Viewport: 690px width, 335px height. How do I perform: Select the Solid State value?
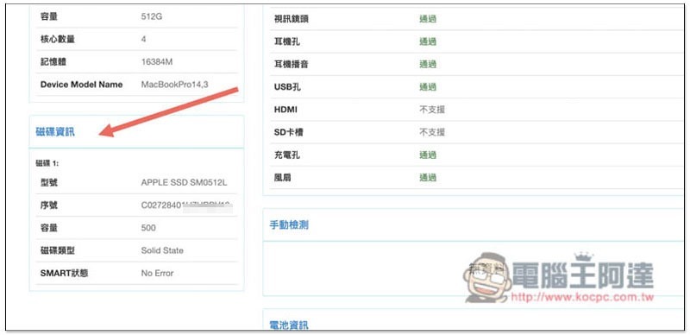point(162,250)
